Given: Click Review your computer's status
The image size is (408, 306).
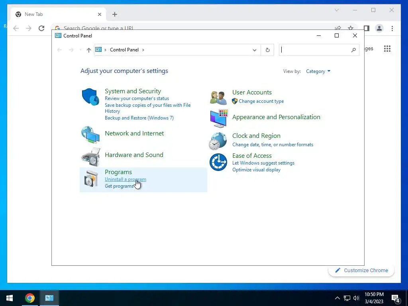Looking at the screenshot, I should tap(137, 98).
